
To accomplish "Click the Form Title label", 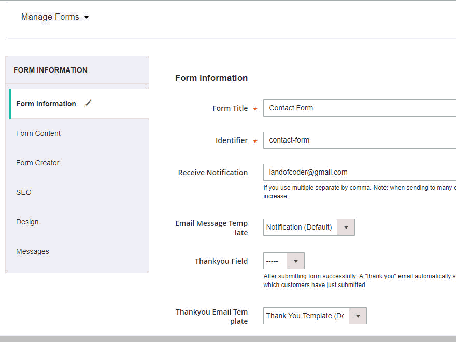I will click(x=230, y=108).
